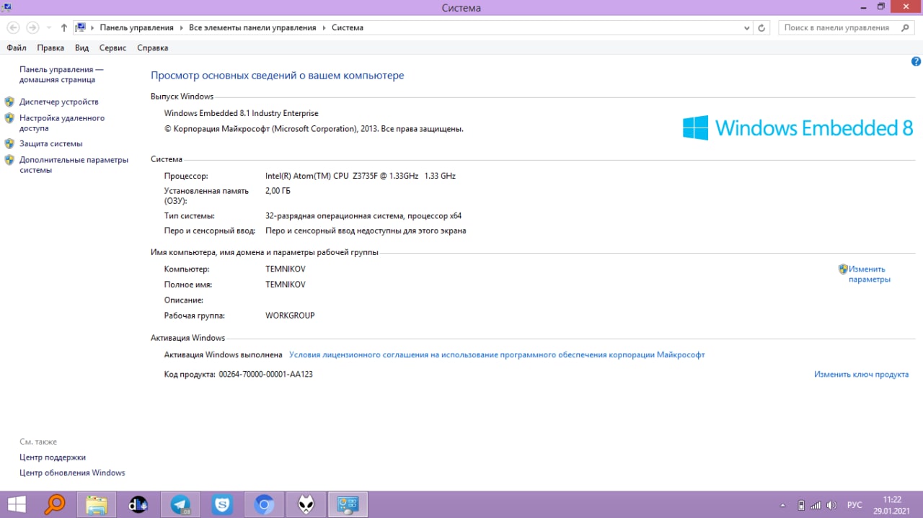Screen dimensions: 923x518
Task: Open Защита системы link
Action: point(50,143)
